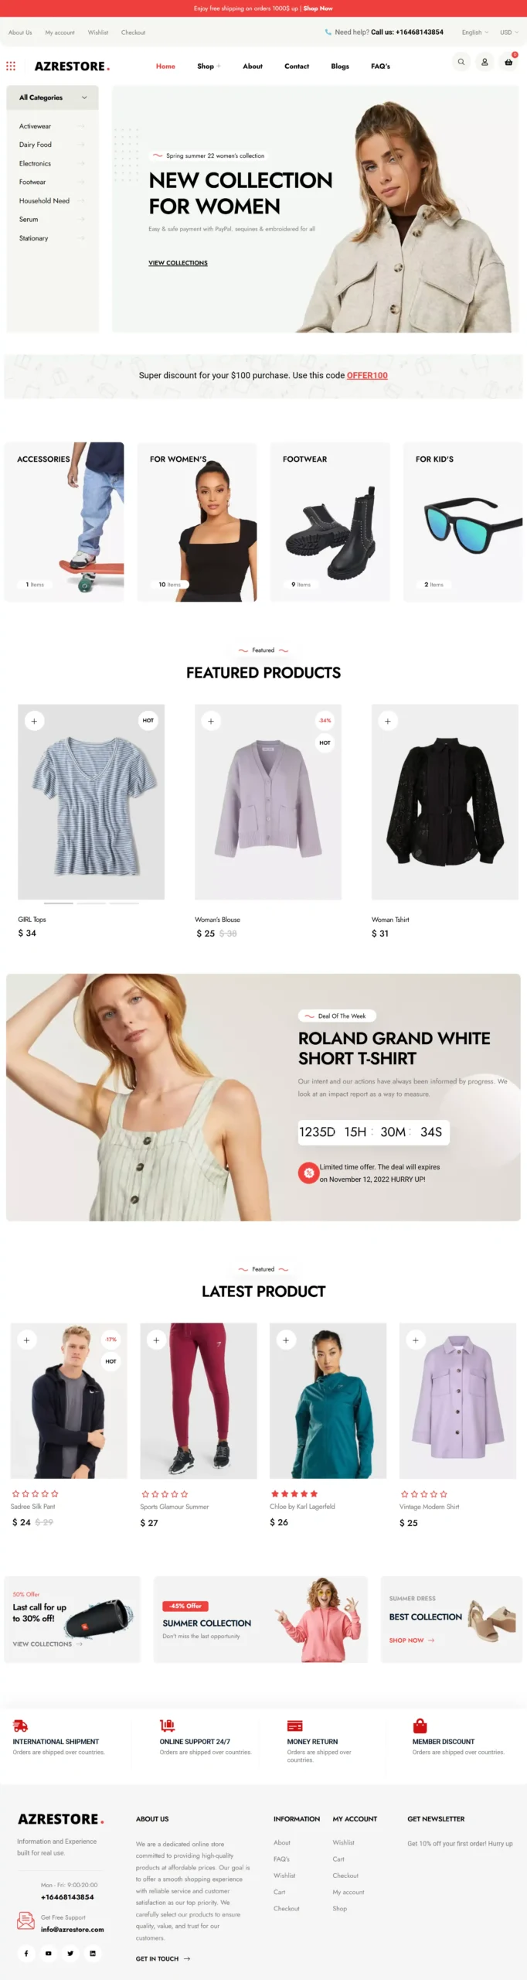Click the grid menu dots icon

11,67
